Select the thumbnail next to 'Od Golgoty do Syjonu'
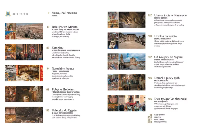 click(126, 62)
